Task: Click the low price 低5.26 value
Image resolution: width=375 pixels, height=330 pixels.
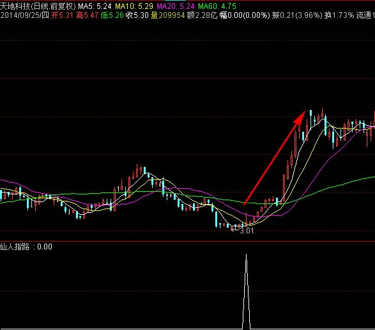Action: (112, 15)
